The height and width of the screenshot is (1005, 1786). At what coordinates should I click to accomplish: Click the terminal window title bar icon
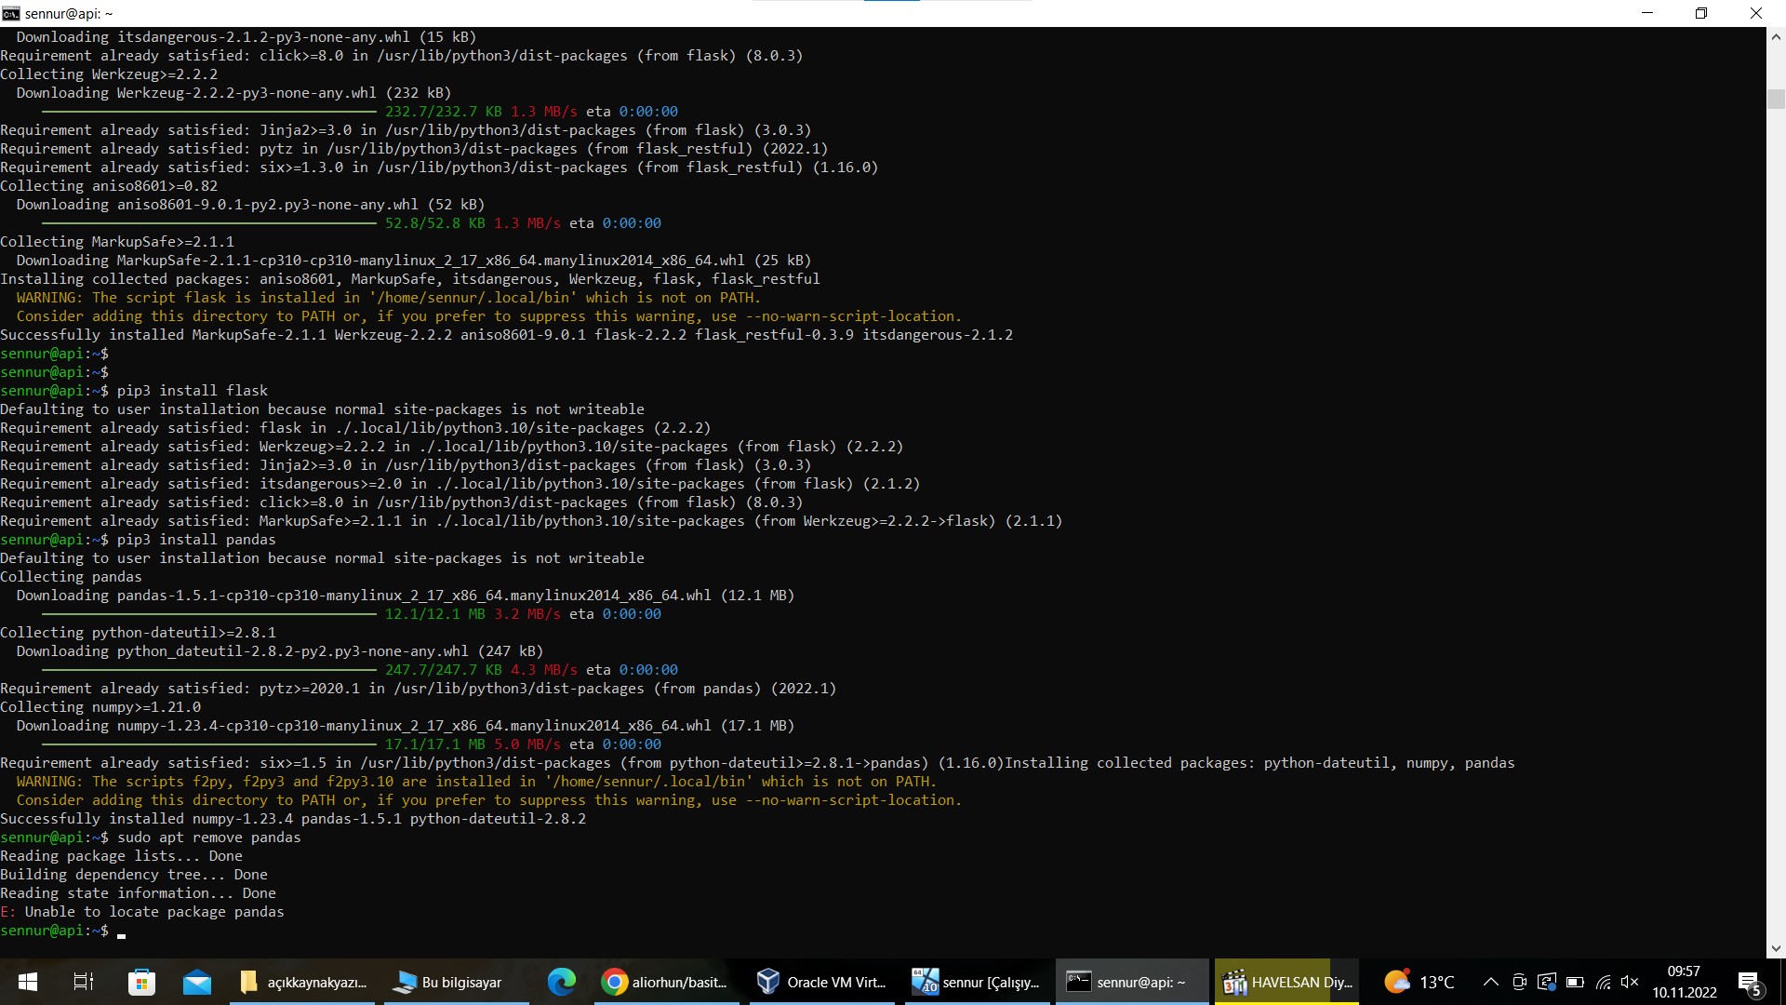point(11,13)
